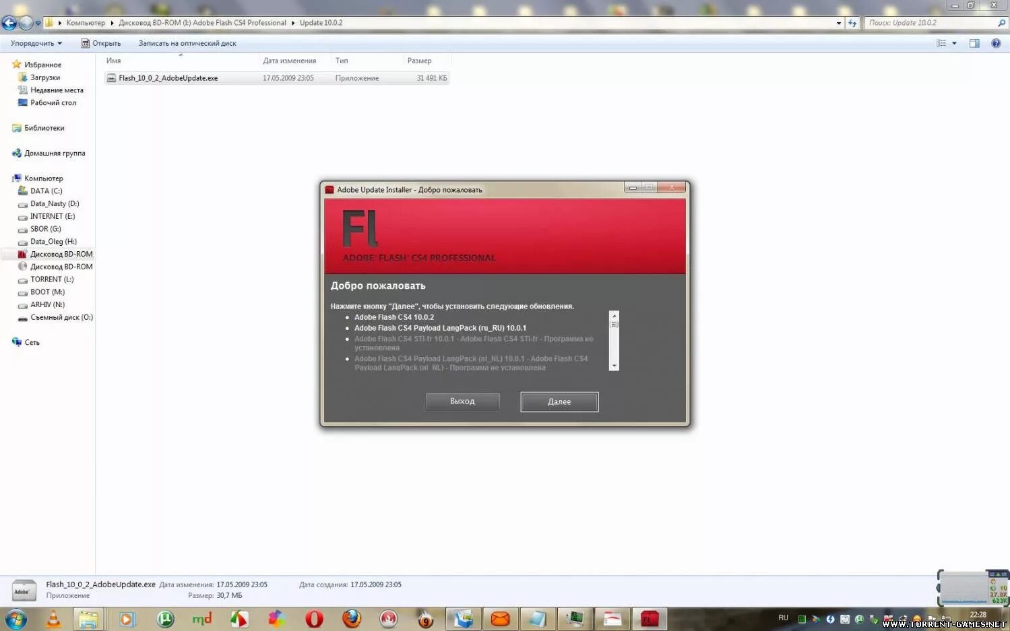
Task: Toggle the preview pane icon
Action: tap(974, 43)
